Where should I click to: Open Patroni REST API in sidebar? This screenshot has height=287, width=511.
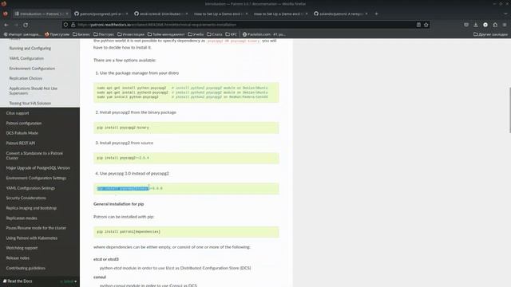(x=21, y=143)
